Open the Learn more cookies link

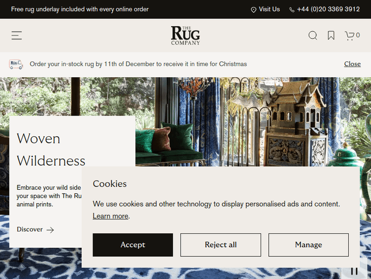tap(110, 216)
